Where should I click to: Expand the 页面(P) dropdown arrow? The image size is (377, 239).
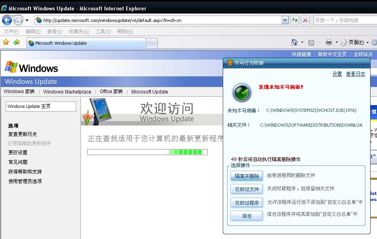367,43
